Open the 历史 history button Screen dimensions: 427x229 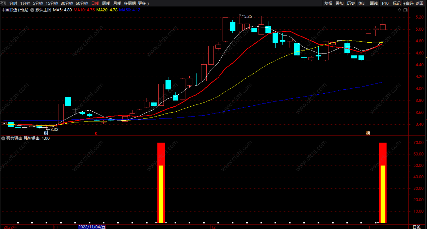pyautogui.click(x=351, y=3)
